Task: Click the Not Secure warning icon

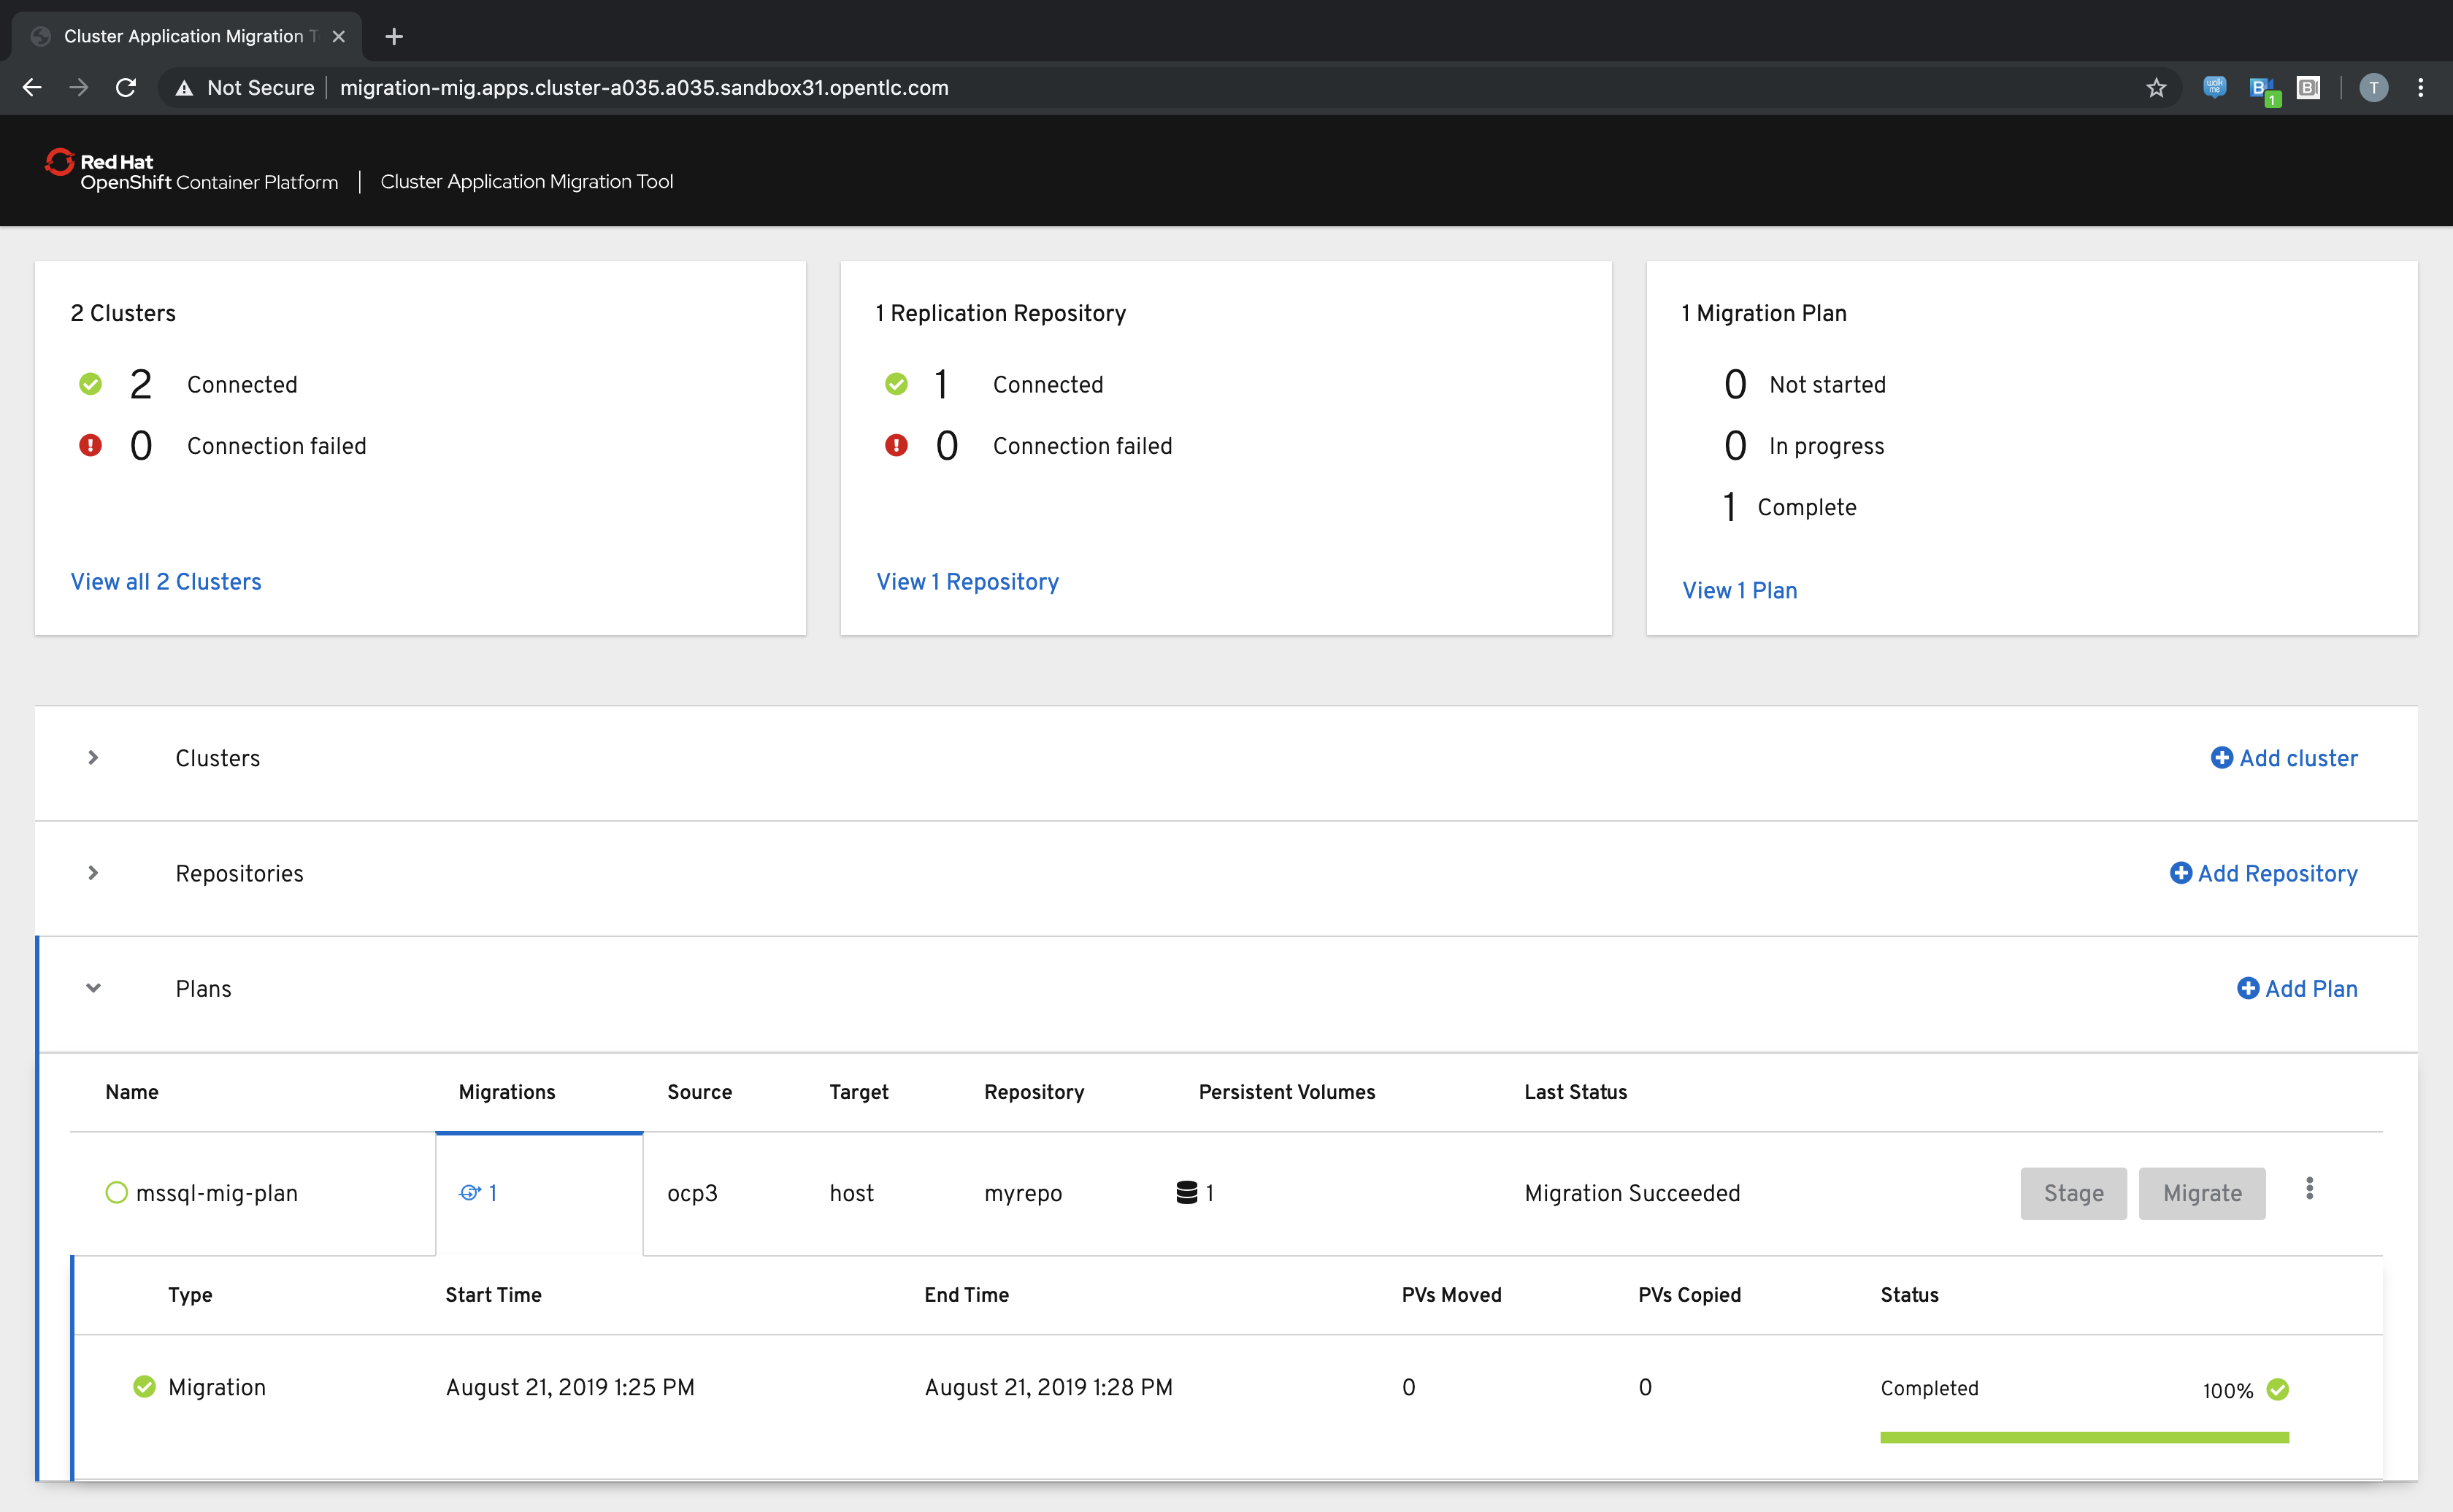Action: coord(184,88)
